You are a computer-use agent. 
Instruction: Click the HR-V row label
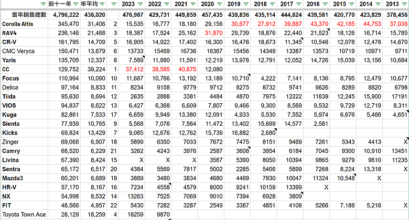pyautogui.click(x=9, y=187)
